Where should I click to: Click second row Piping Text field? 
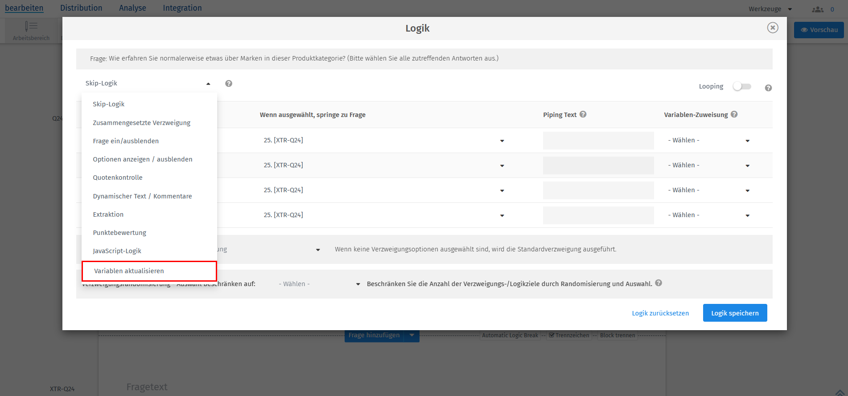(598, 166)
